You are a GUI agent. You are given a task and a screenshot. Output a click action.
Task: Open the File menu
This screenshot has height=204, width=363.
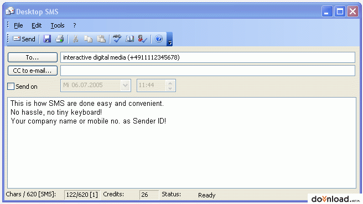(x=18, y=25)
